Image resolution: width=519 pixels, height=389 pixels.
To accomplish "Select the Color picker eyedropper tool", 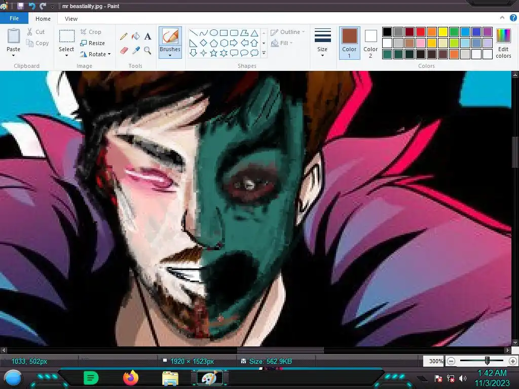I will (136, 50).
